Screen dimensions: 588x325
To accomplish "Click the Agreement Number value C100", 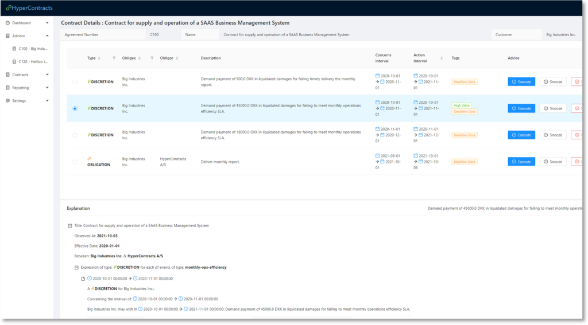I will [154, 34].
